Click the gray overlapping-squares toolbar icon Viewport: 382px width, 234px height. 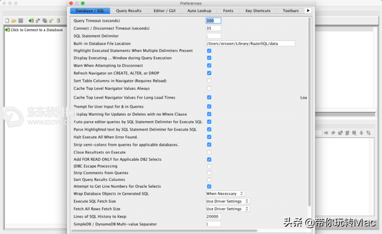click(x=45, y=21)
